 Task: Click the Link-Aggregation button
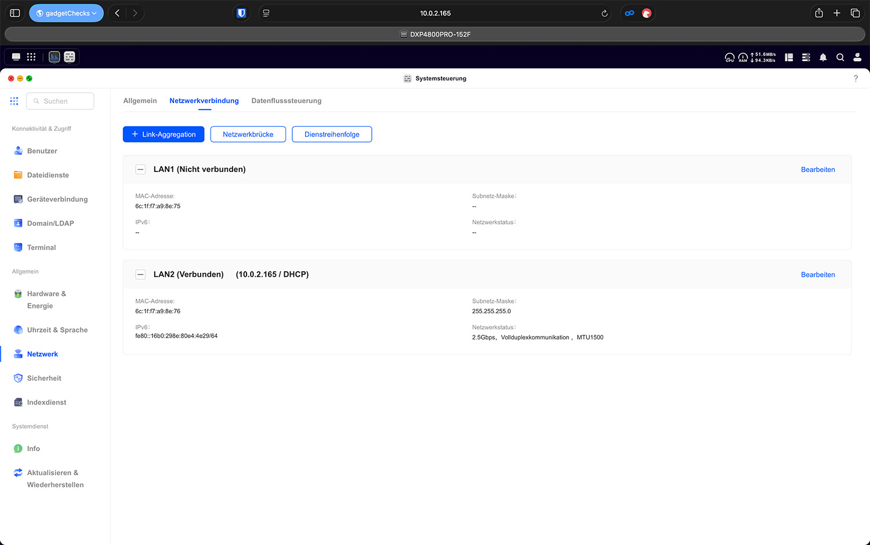(164, 134)
